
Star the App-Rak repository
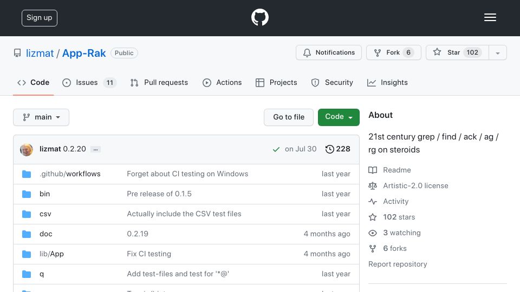pos(457,52)
